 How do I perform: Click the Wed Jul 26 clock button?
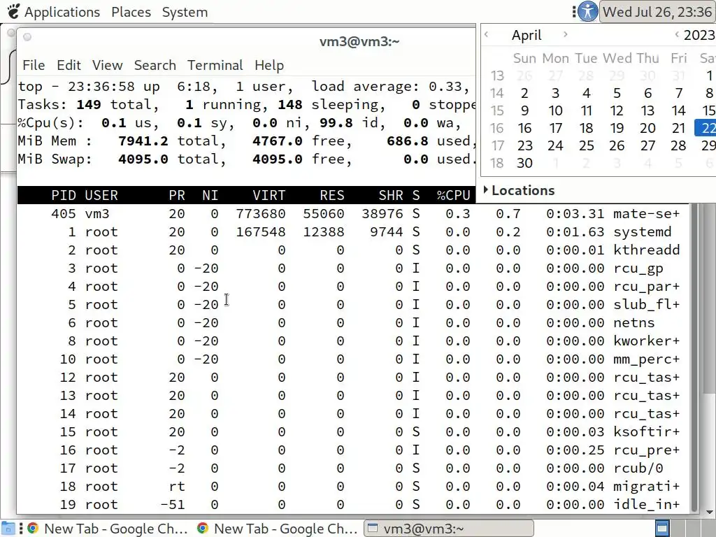coord(657,12)
